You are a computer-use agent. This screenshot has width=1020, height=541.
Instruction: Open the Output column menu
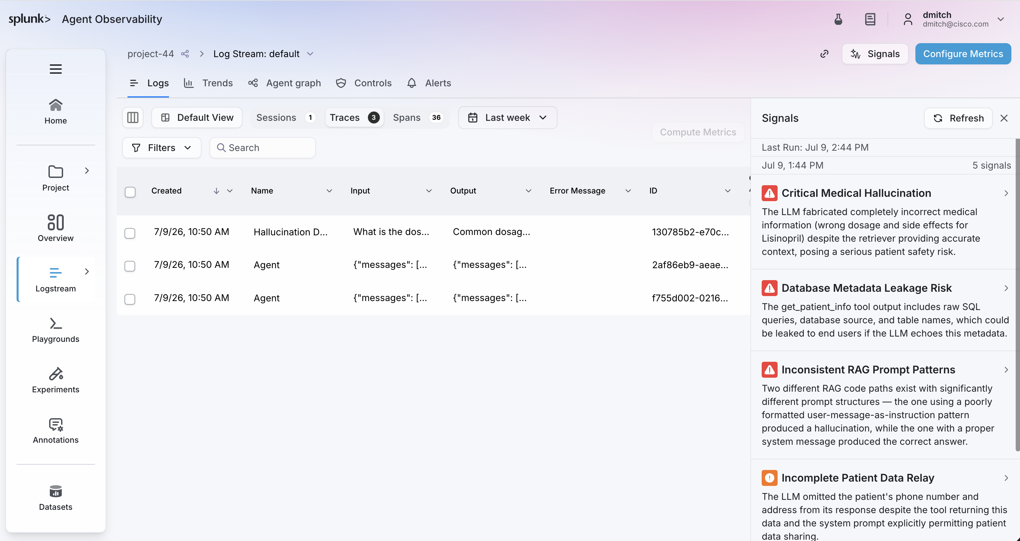click(x=528, y=191)
